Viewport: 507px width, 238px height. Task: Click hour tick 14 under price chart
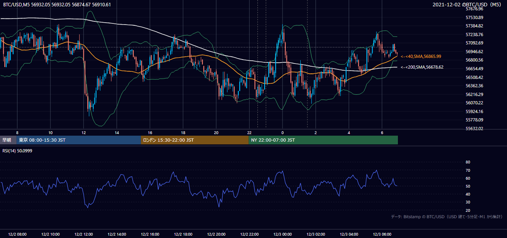[117, 132]
